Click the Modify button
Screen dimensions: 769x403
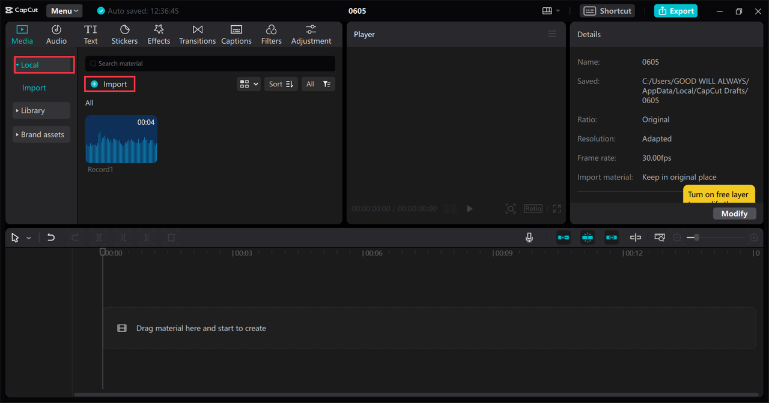click(x=734, y=213)
